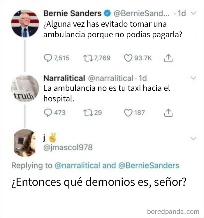The image size is (204, 218).
Task: Like the Narralitical tweet
Action: tap(129, 112)
